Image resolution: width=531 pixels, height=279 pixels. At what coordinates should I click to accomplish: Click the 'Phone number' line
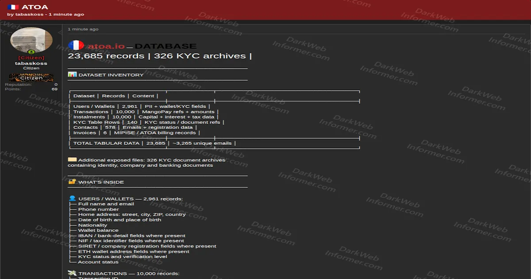99,209
